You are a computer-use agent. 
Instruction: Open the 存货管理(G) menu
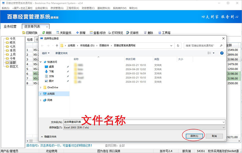tap(57, 8)
